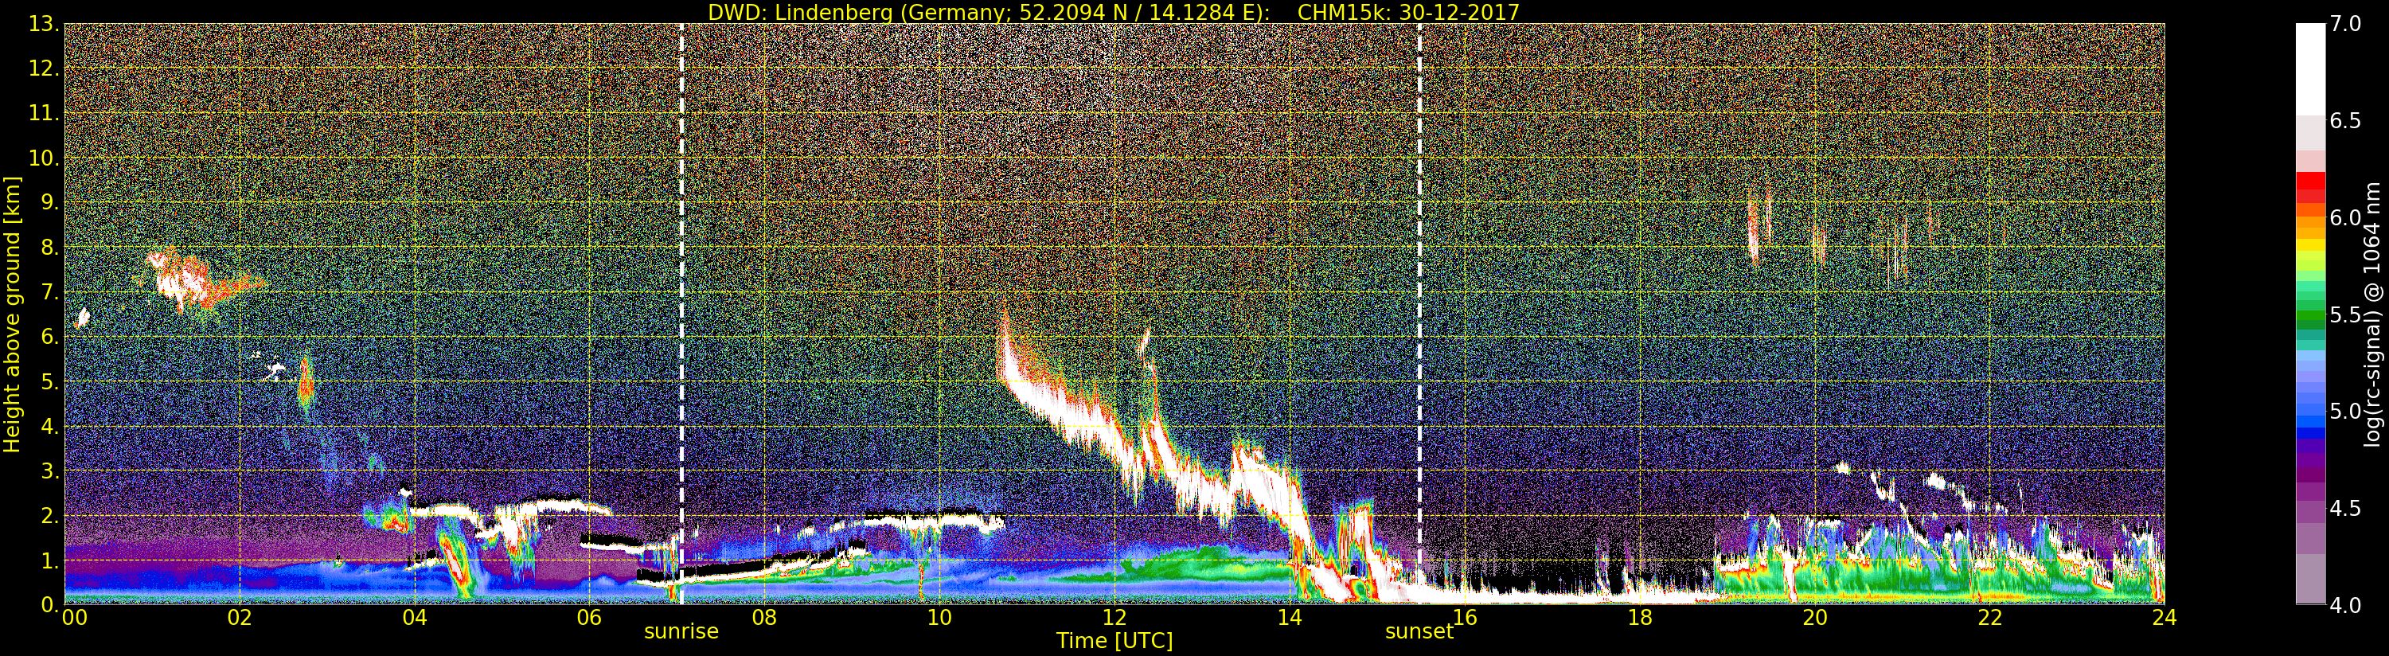Click the '6.' height axis tick label
2389x656 pixels.
coord(50,337)
